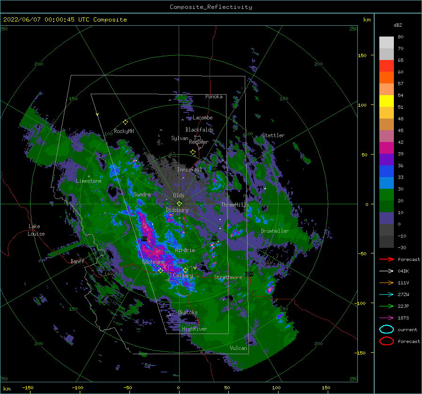Image resolution: width=422 pixels, height=394 pixels.
Task: Select the white 04DK arrow icon
Action: 386,271
